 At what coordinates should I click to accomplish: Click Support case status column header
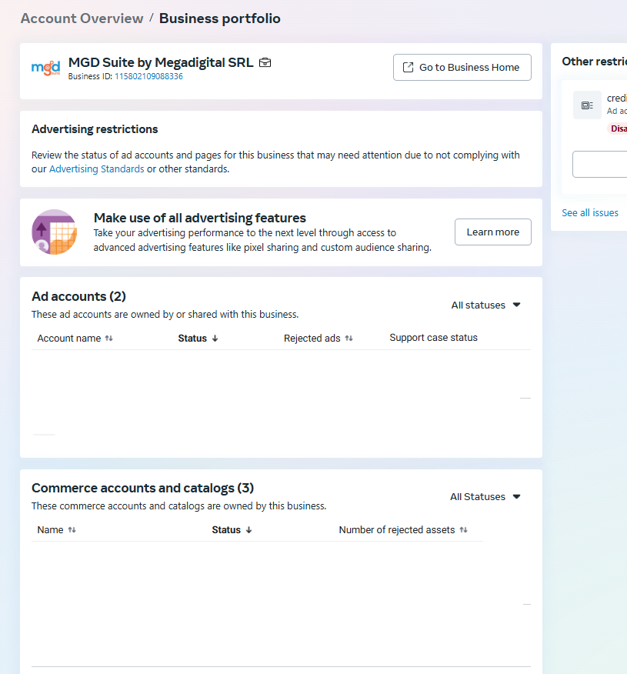(x=433, y=338)
